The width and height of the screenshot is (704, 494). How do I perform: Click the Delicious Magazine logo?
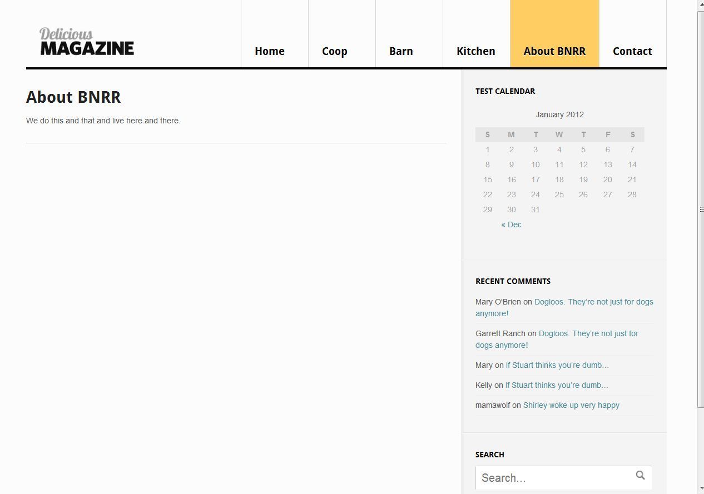(x=87, y=42)
